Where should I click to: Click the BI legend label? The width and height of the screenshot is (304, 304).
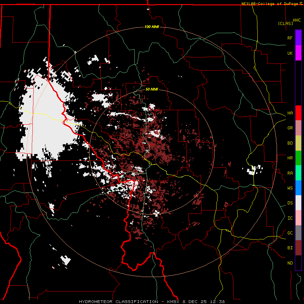click(290, 248)
